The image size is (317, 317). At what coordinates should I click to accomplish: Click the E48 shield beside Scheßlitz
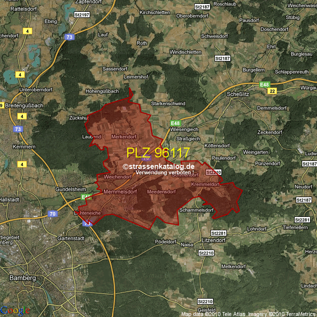tap(266, 84)
